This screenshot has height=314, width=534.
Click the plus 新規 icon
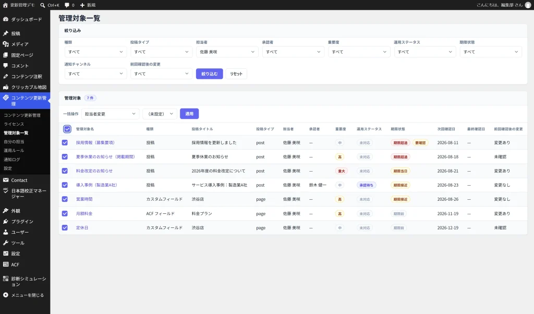tap(82, 5)
